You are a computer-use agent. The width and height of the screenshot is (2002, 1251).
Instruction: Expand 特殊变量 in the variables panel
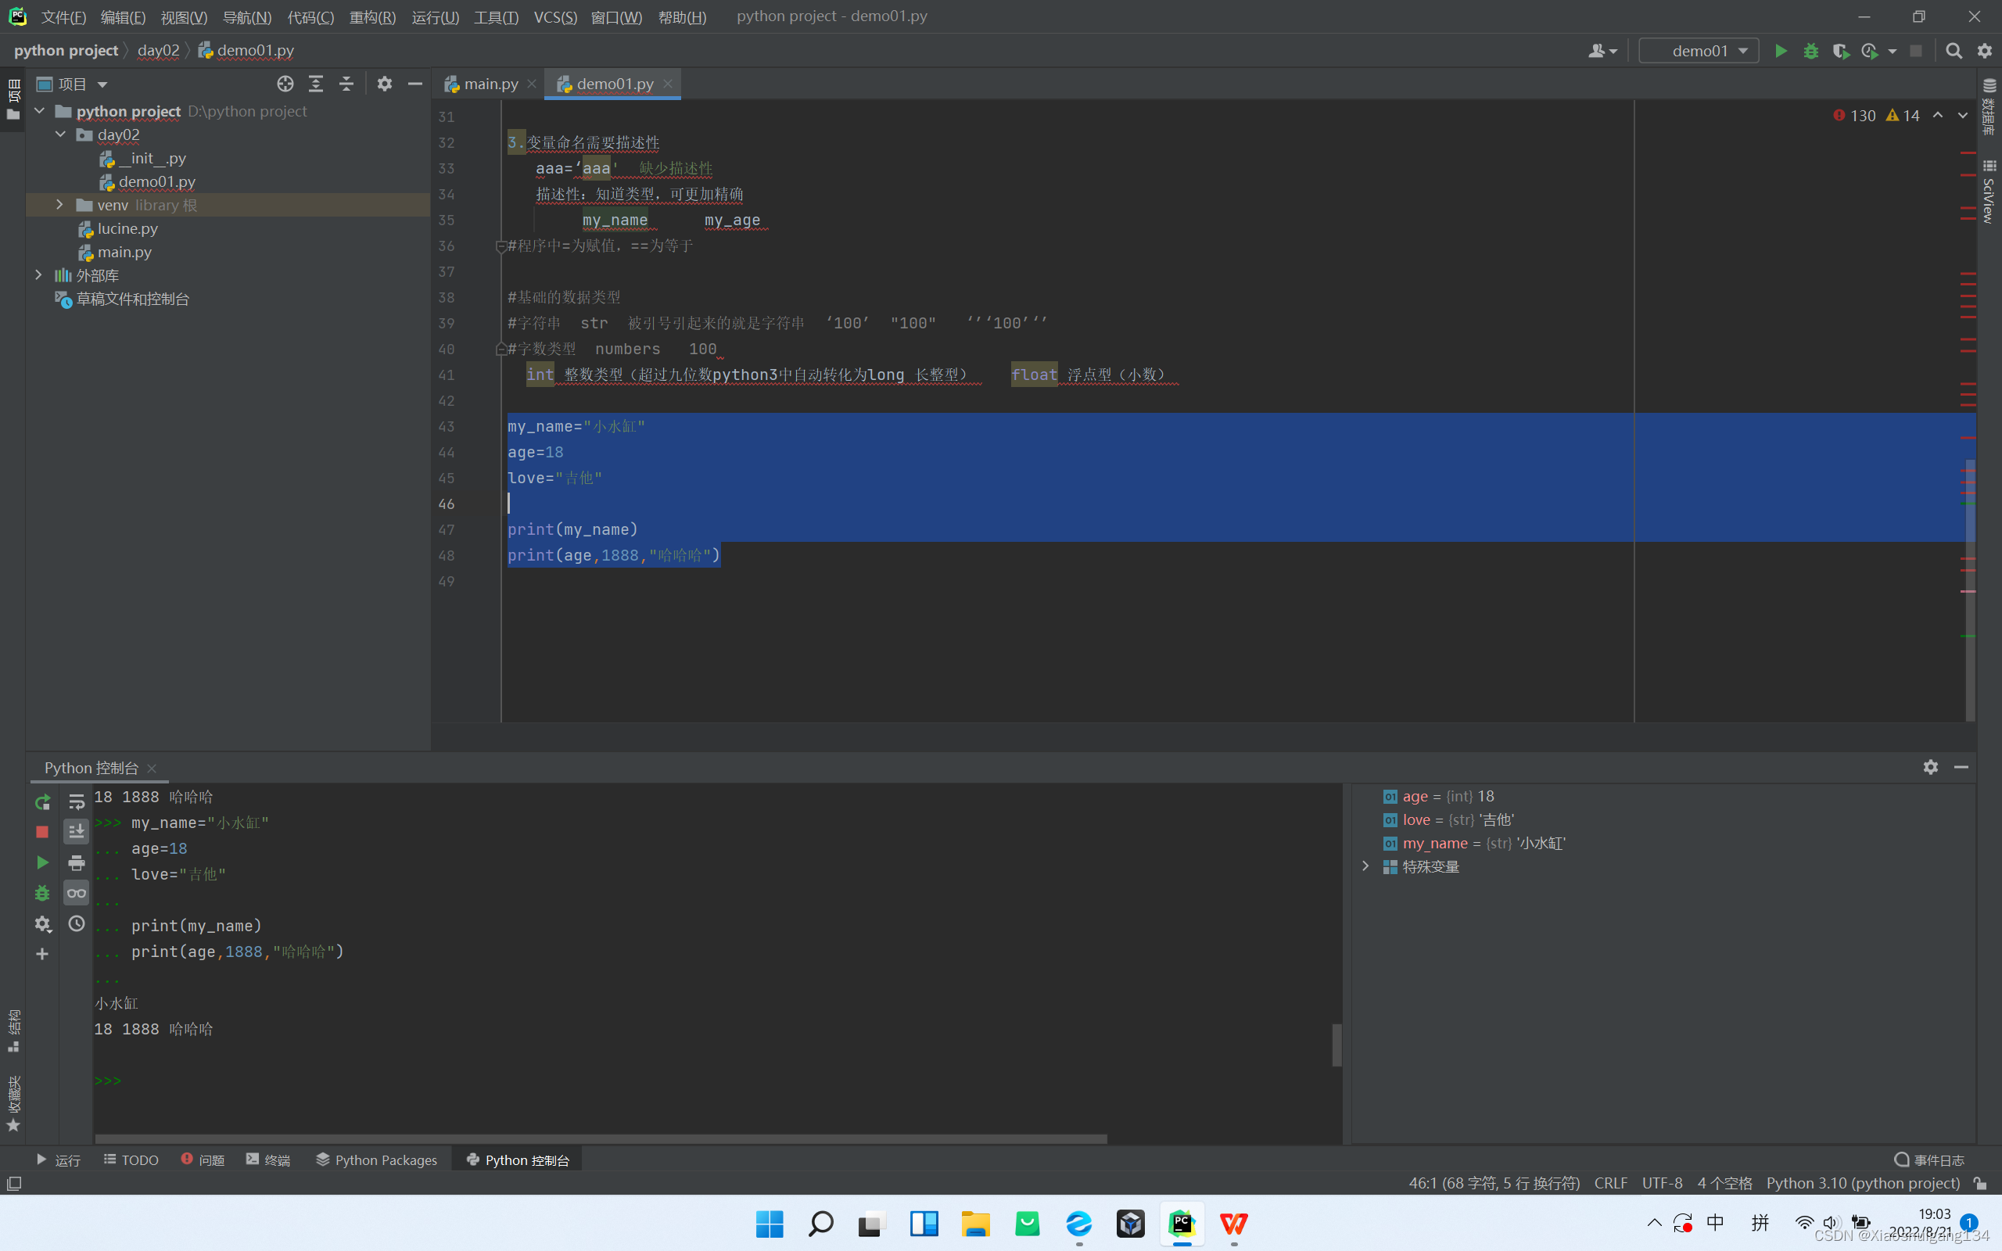tap(1365, 866)
